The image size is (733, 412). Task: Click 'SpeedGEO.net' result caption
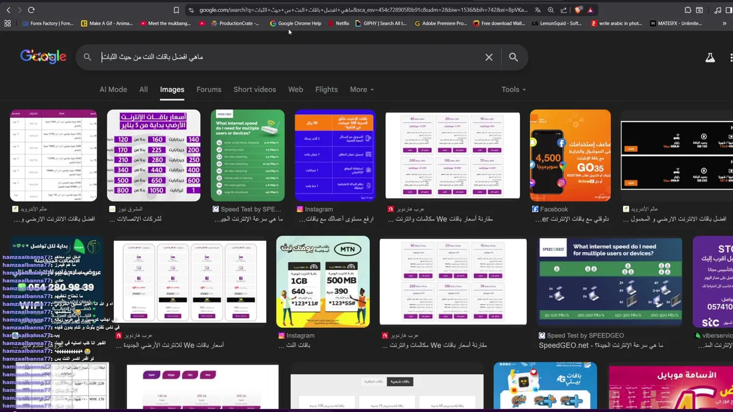point(601,345)
